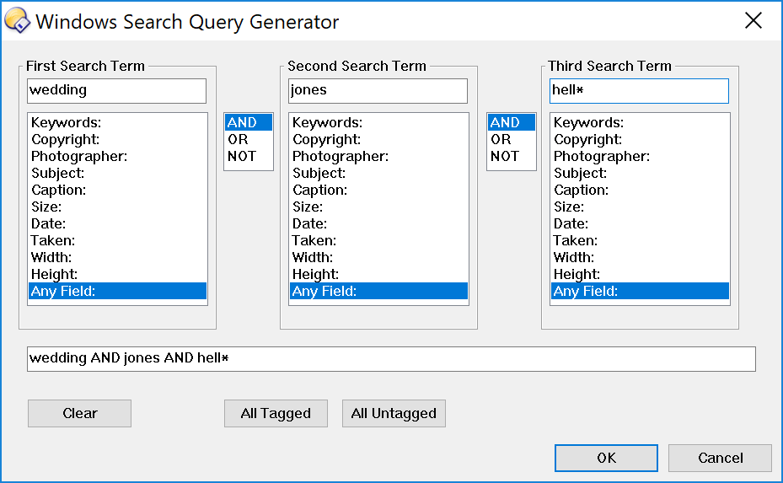
Task: Select Copyright: in Third Search Term list
Action: (x=640, y=139)
